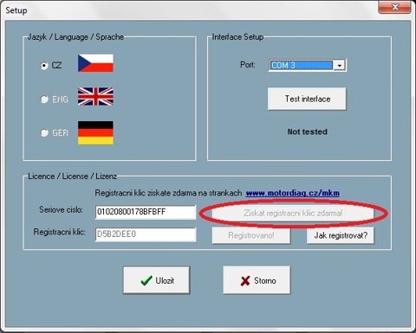Cancel with the Storno button
The image size is (416, 333).
(257, 280)
